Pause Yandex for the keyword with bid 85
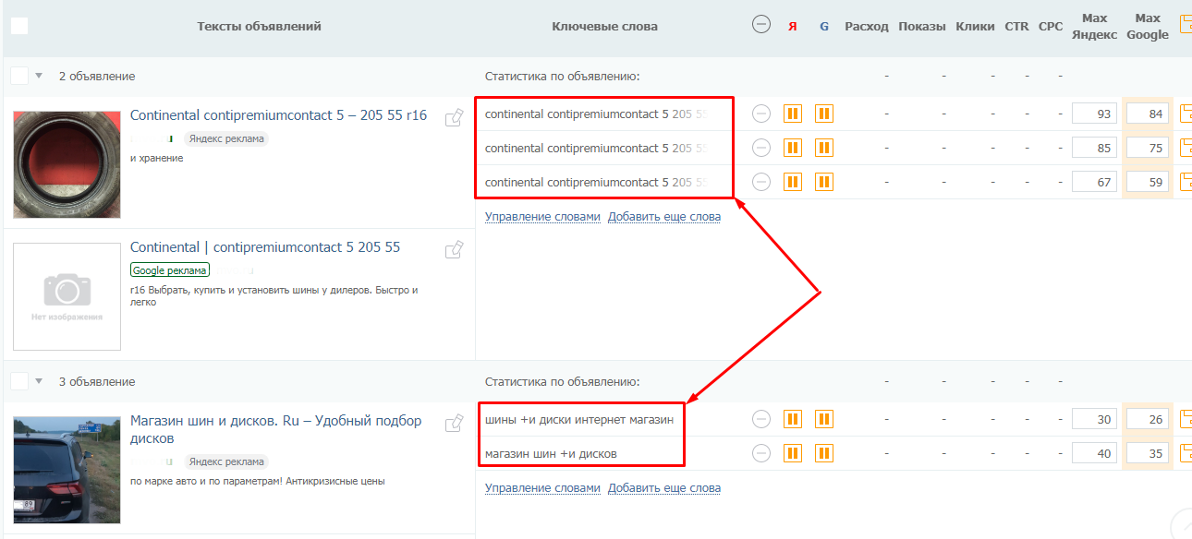Image resolution: width=1192 pixels, height=539 pixels. coord(793,148)
